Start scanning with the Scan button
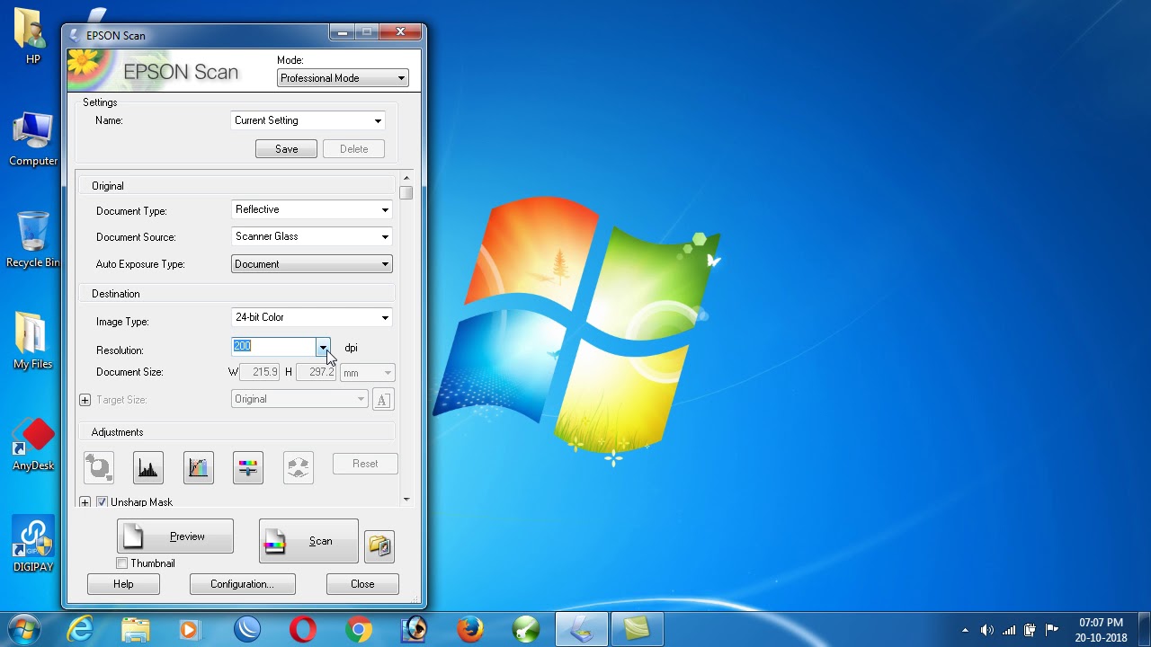The height and width of the screenshot is (647, 1151). (x=308, y=541)
